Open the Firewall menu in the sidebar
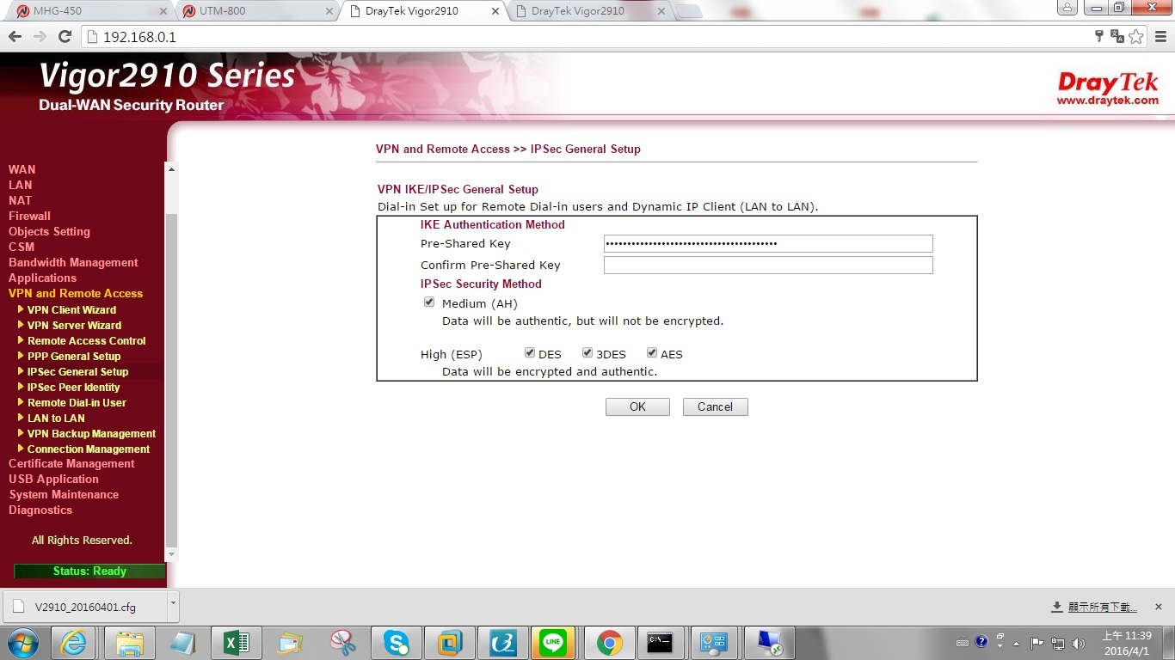 point(29,216)
